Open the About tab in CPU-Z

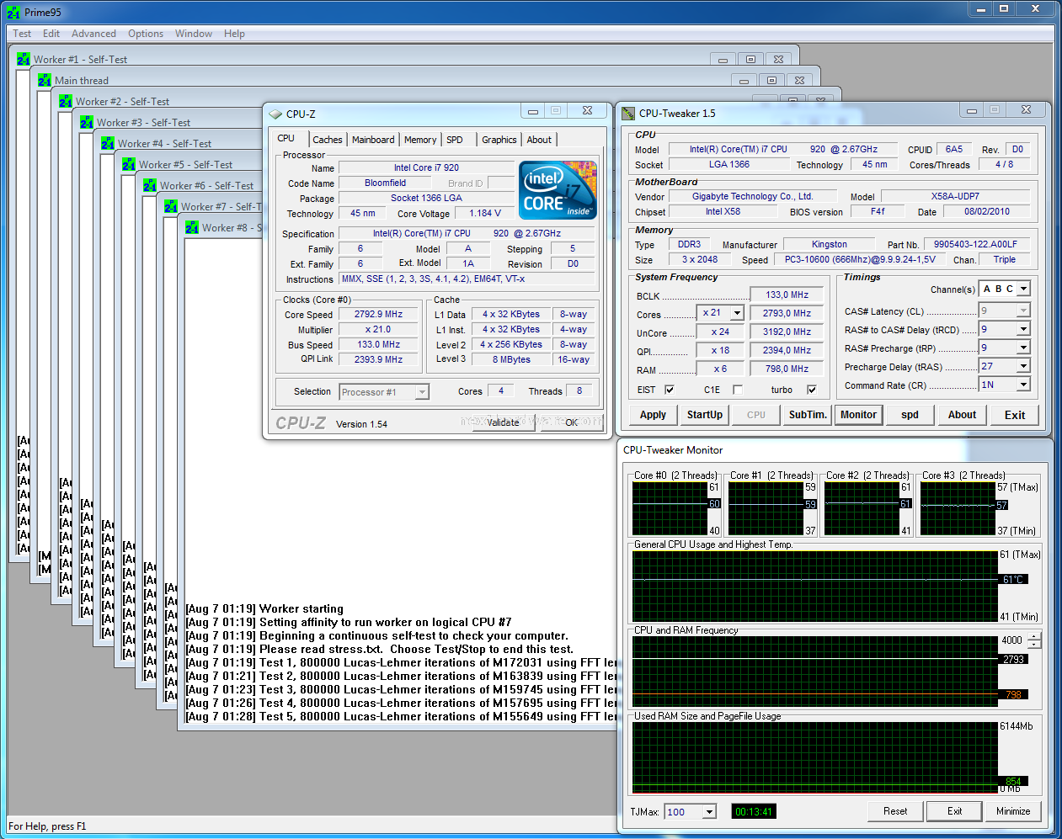(x=540, y=140)
